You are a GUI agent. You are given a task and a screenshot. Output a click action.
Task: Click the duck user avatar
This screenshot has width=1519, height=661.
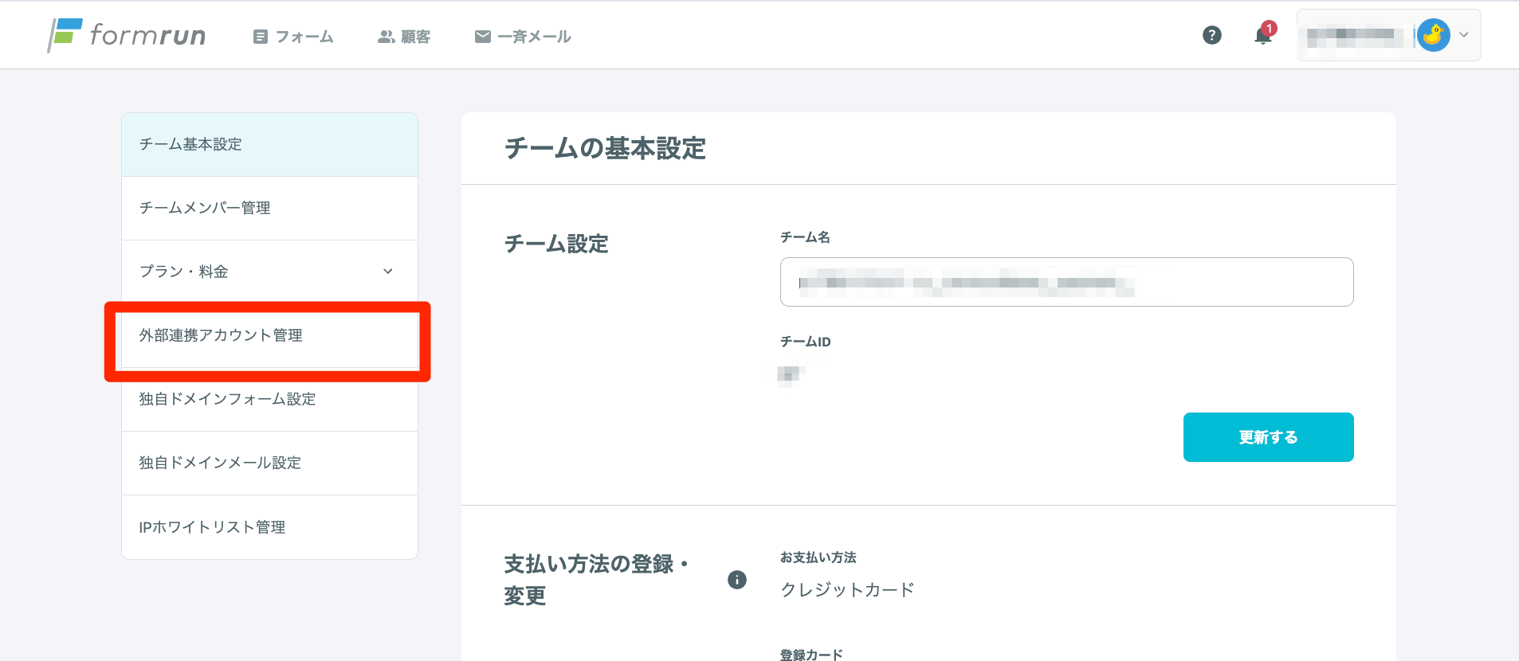click(x=1433, y=35)
